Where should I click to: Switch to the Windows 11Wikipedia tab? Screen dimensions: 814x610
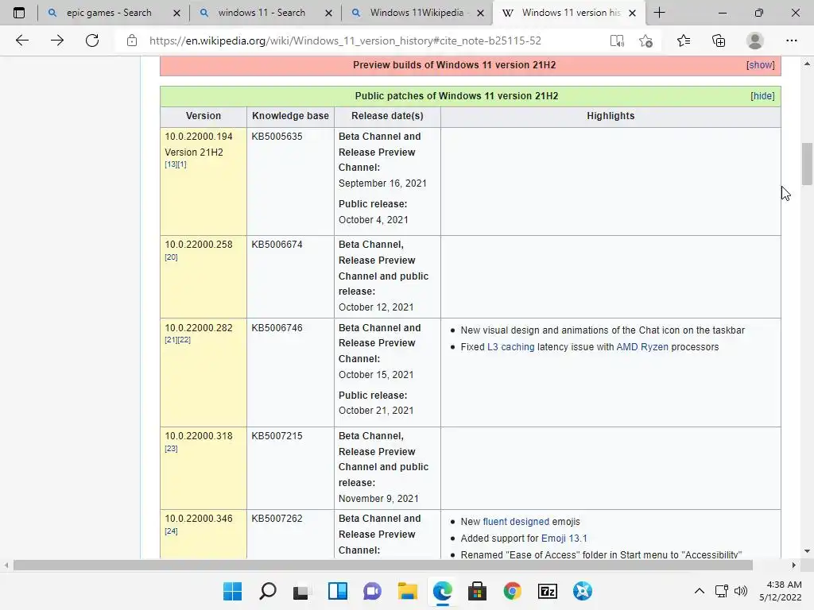pos(417,13)
